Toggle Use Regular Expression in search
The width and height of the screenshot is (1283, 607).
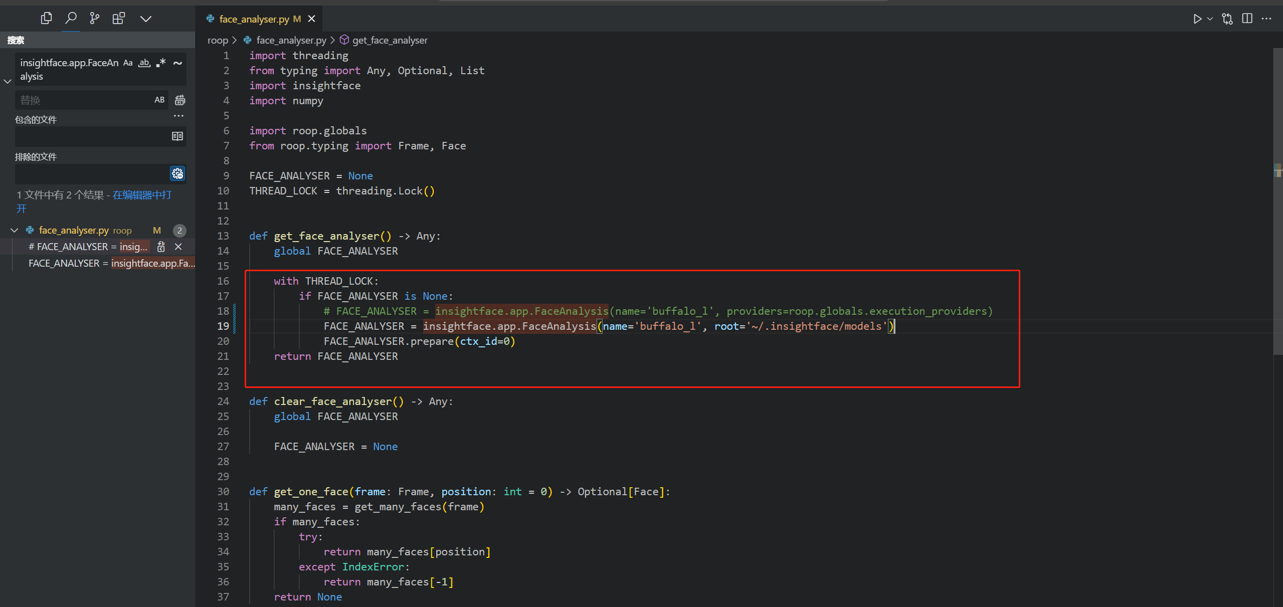click(161, 63)
